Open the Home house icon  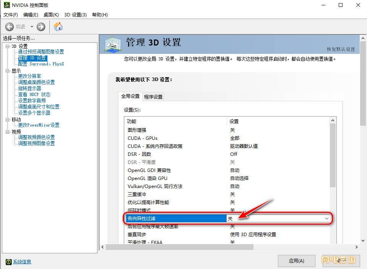coord(58,26)
